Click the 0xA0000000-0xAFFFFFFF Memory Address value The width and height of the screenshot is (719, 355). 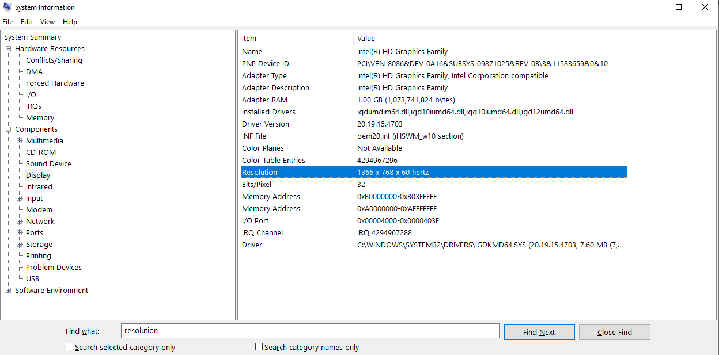point(397,209)
